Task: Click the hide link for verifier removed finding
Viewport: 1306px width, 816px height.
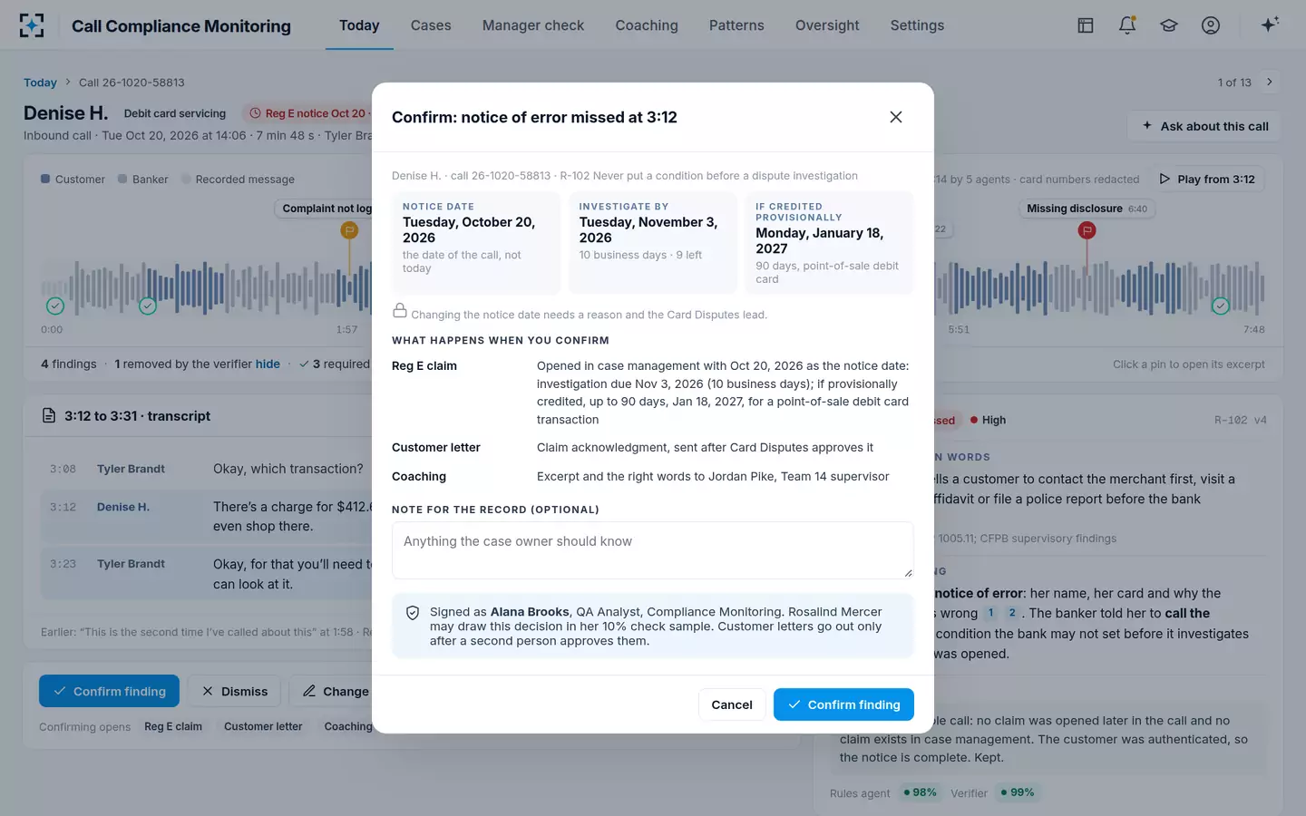Action: 268,364
